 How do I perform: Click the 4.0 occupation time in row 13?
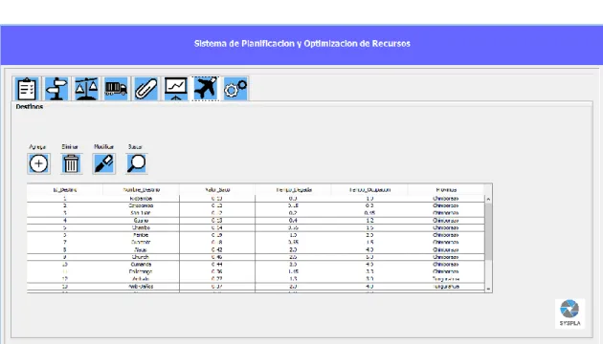tap(369, 286)
